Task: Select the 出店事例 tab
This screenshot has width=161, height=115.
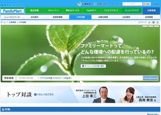Action: point(126,17)
